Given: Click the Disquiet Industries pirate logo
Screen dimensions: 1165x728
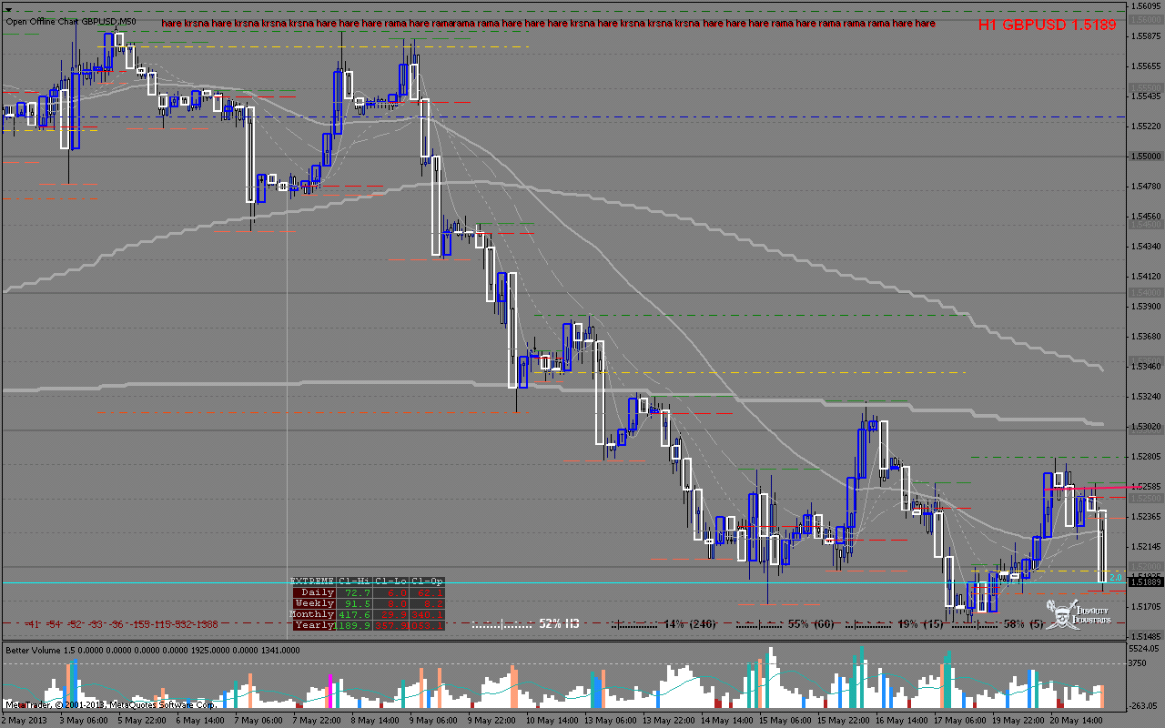Looking at the screenshot, I should (x=1078, y=614).
